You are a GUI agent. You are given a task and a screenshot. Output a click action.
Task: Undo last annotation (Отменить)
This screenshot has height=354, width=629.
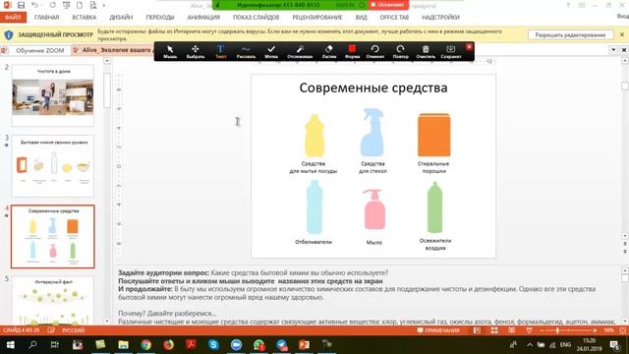375,52
